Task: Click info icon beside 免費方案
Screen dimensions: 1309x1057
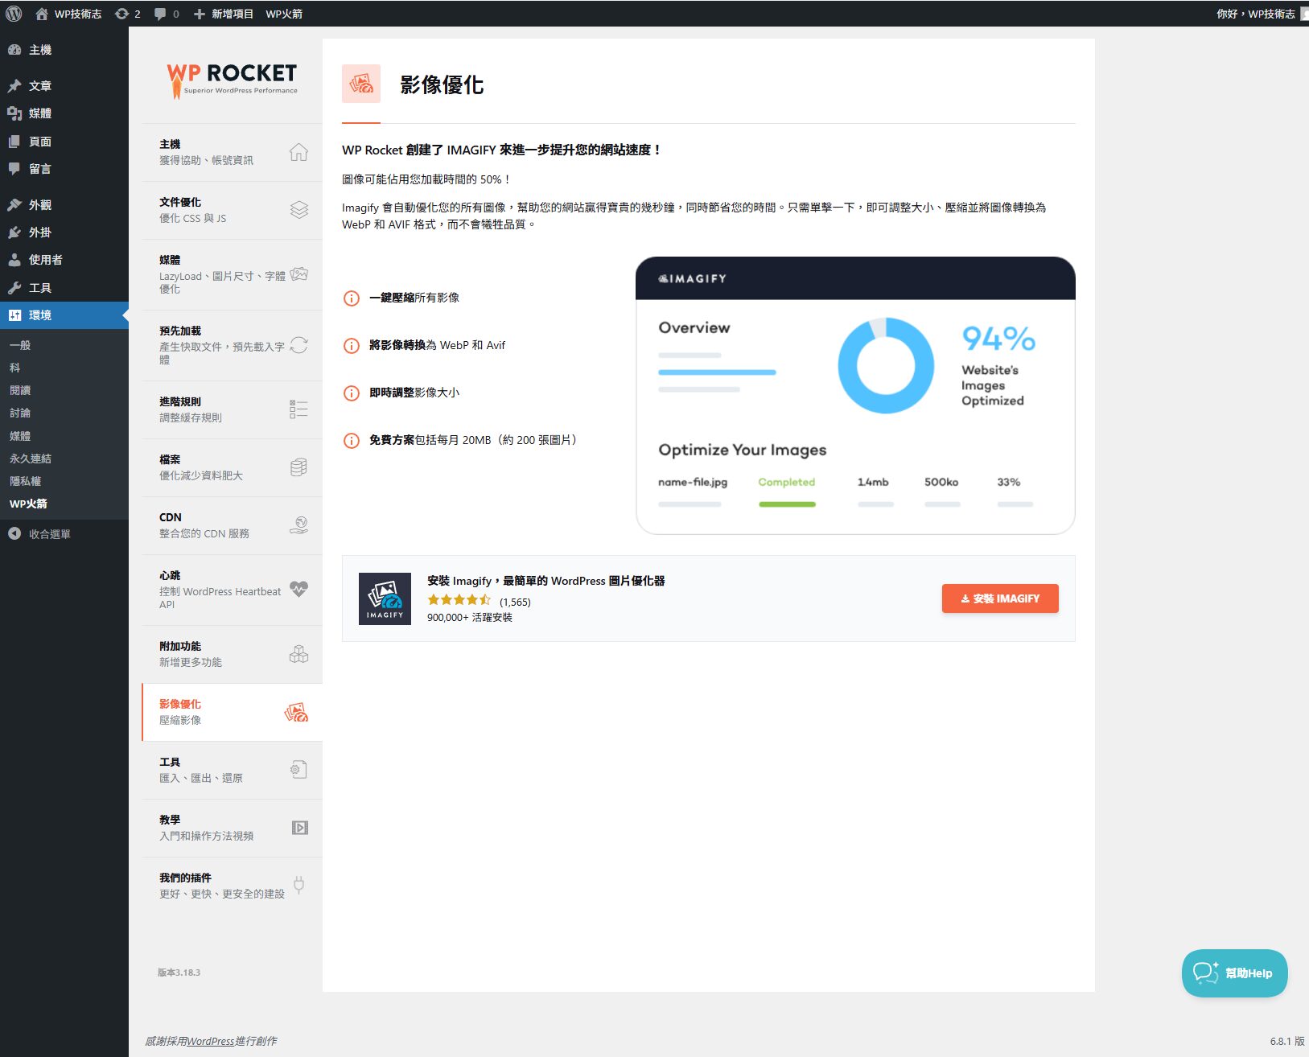Action: click(352, 441)
